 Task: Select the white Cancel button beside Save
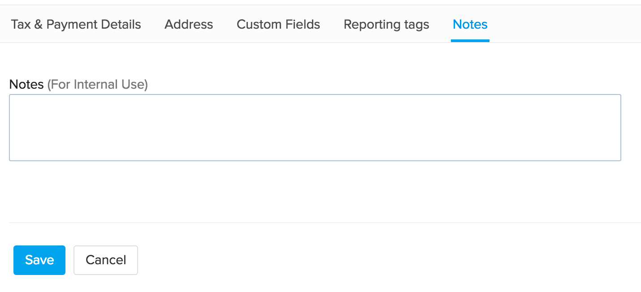point(106,260)
